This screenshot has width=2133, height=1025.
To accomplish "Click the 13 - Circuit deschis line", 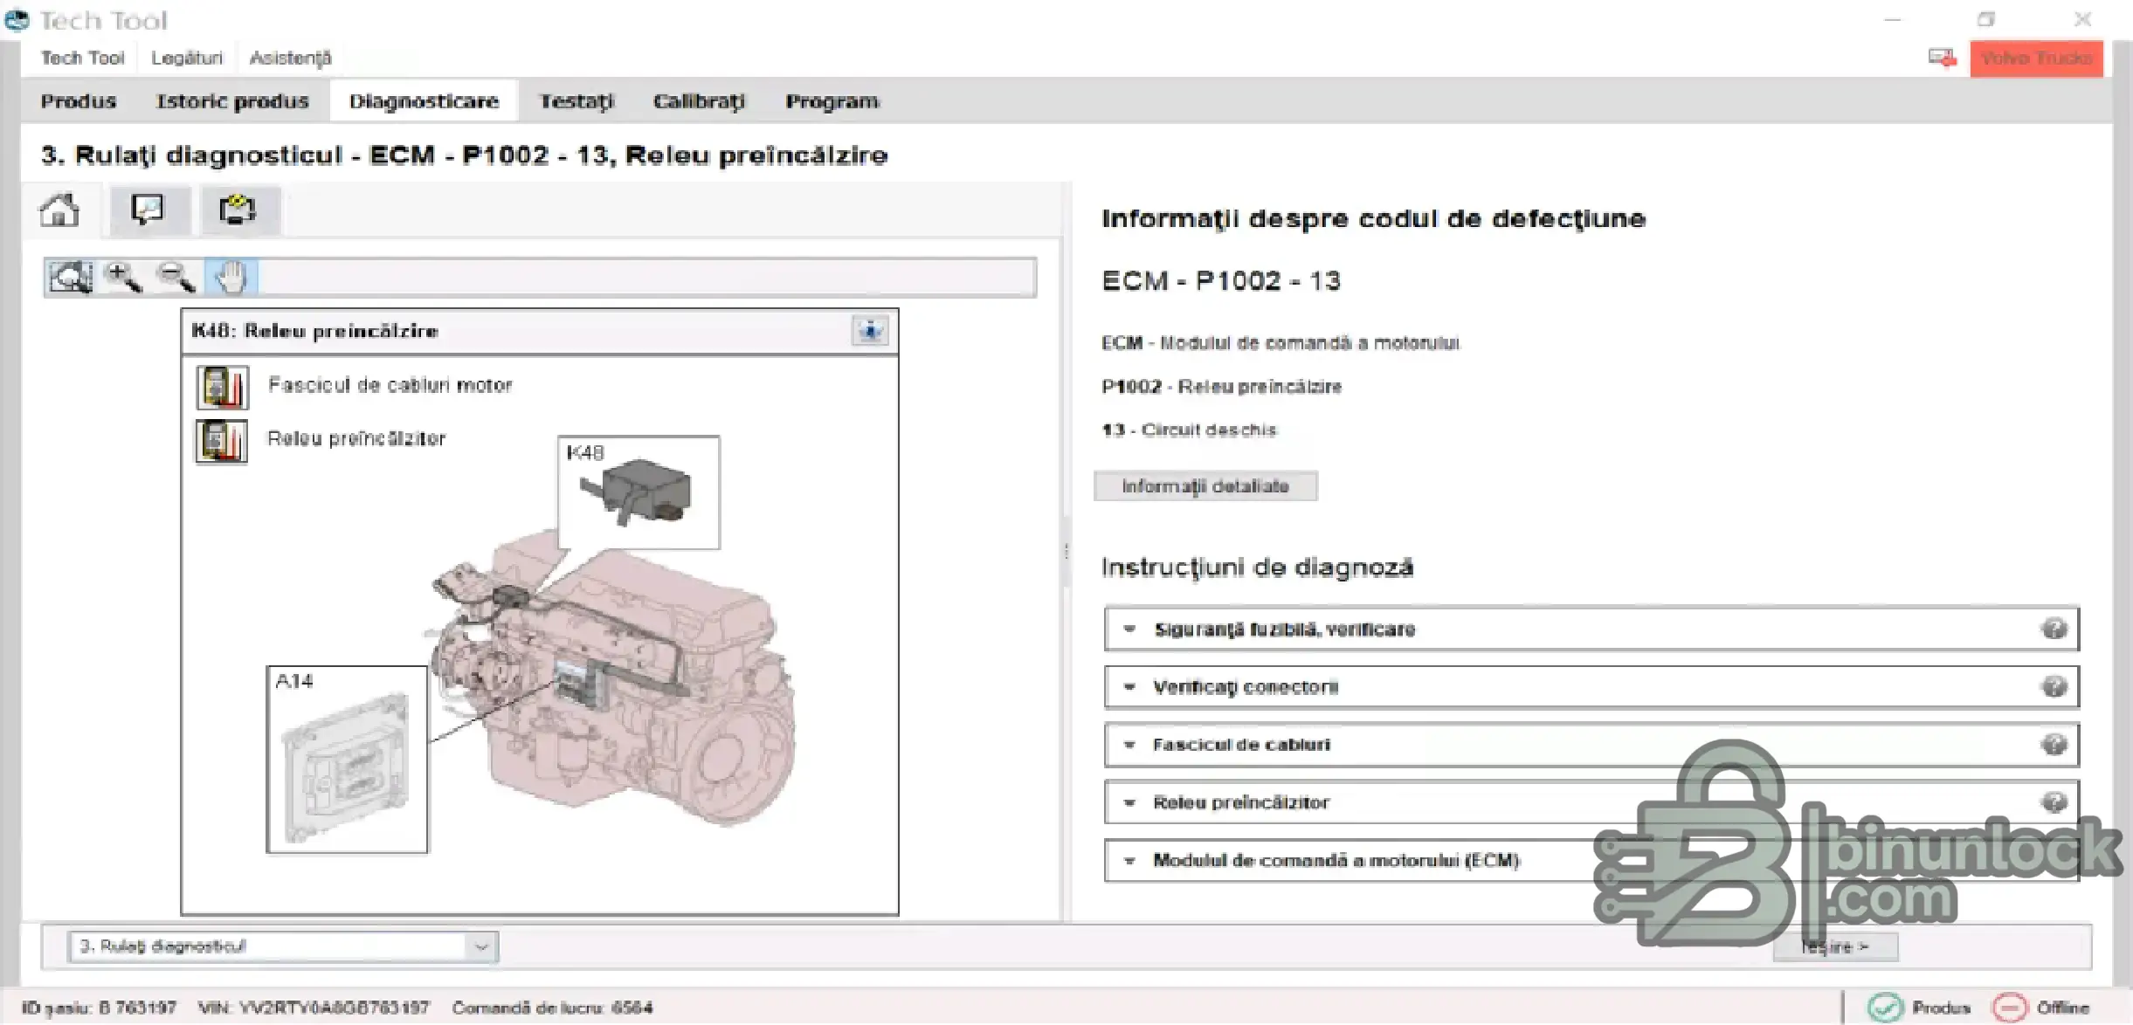I will (x=1189, y=430).
